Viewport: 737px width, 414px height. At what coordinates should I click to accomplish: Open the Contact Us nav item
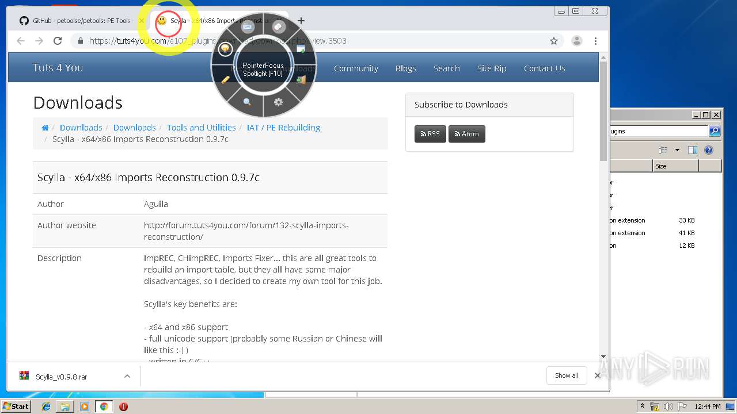[x=545, y=68]
